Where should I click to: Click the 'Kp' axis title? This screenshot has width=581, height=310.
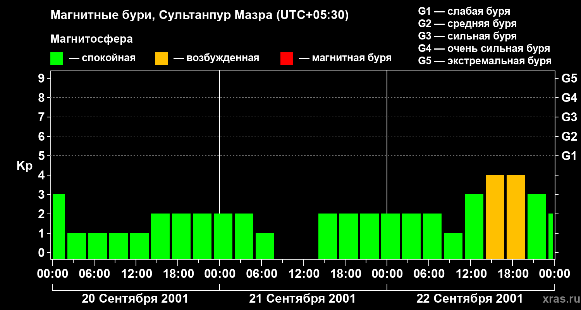coord(24,166)
